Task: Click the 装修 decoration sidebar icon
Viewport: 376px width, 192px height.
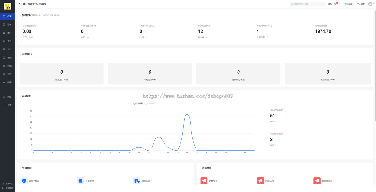Action: 4,97
